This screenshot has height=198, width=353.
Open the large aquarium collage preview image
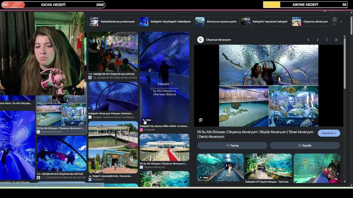point(269,86)
